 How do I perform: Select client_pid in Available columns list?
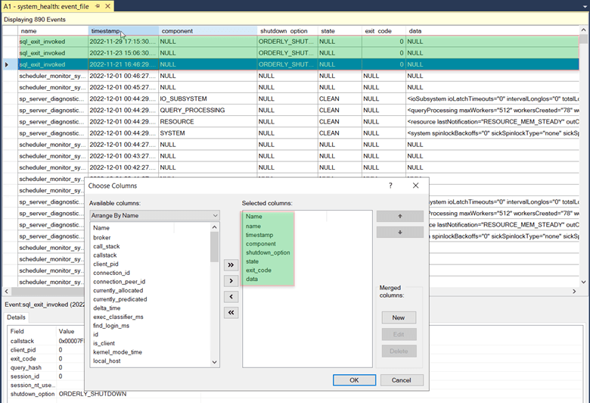106,264
